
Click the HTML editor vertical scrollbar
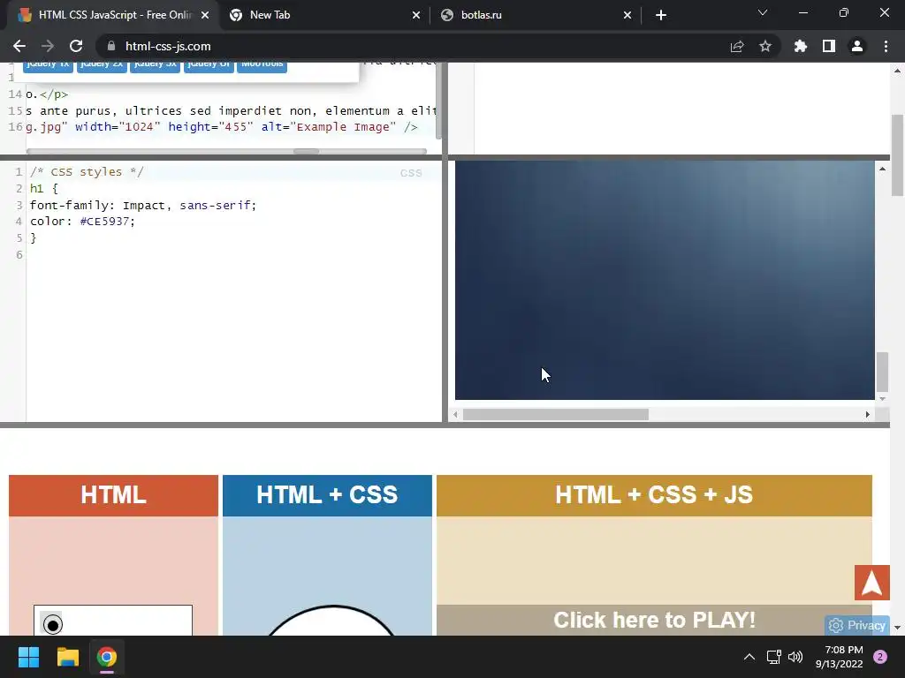438,101
